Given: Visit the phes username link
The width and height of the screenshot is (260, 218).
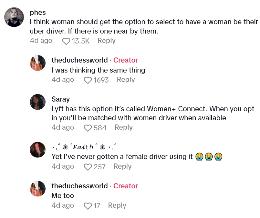Looking at the screenshot, I should (38, 13).
